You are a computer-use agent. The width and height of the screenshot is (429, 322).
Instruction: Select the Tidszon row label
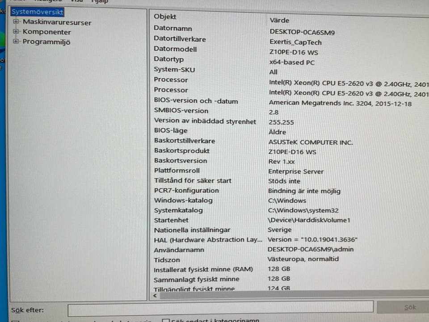click(167, 259)
